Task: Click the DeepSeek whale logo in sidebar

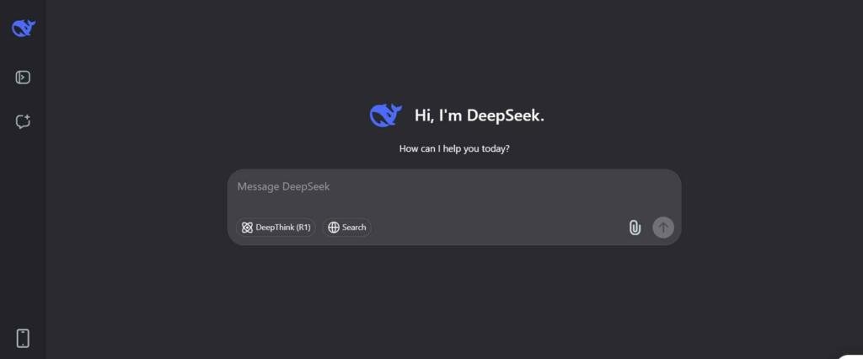Action: 24,28
